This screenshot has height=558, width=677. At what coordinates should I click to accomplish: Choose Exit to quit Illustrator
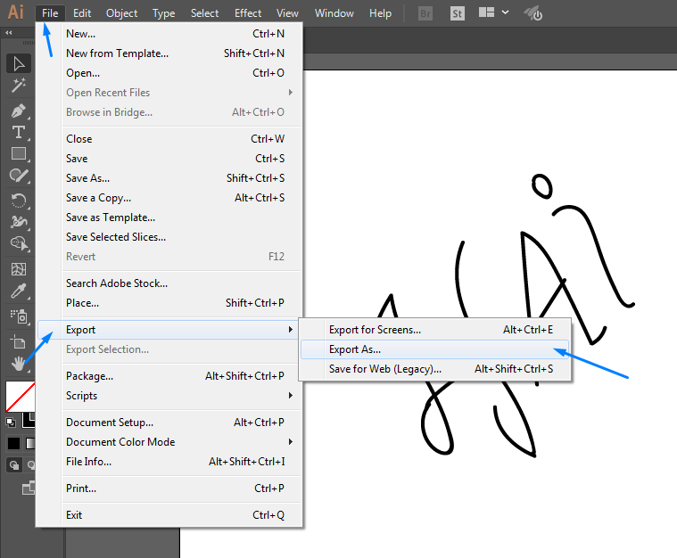point(169,515)
